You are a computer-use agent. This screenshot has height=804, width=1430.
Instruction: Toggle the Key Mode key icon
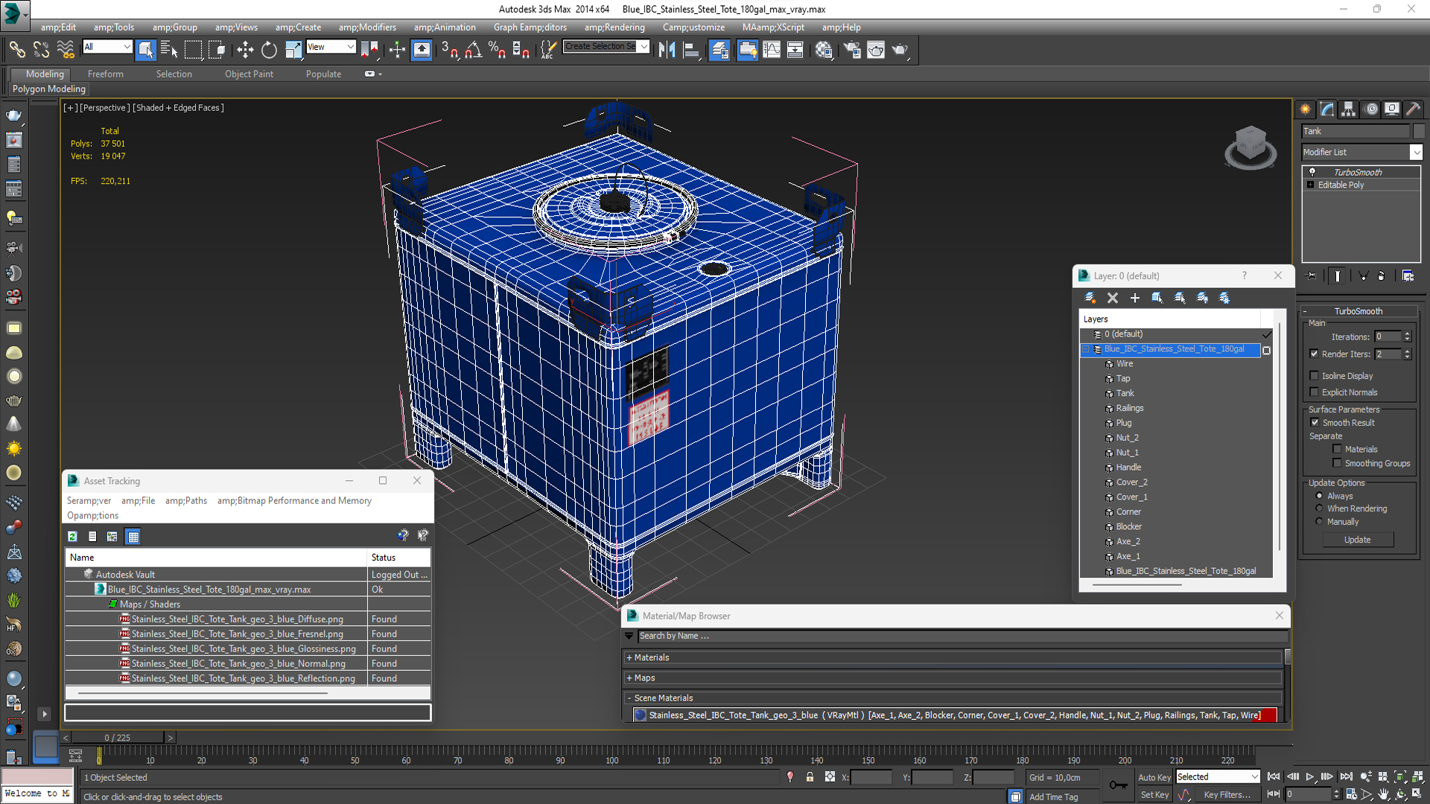[x=1118, y=785]
